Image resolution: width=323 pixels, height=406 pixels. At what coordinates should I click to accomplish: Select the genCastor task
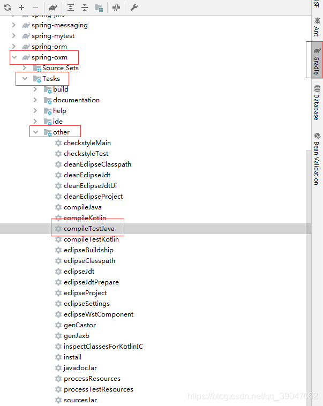point(80,325)
